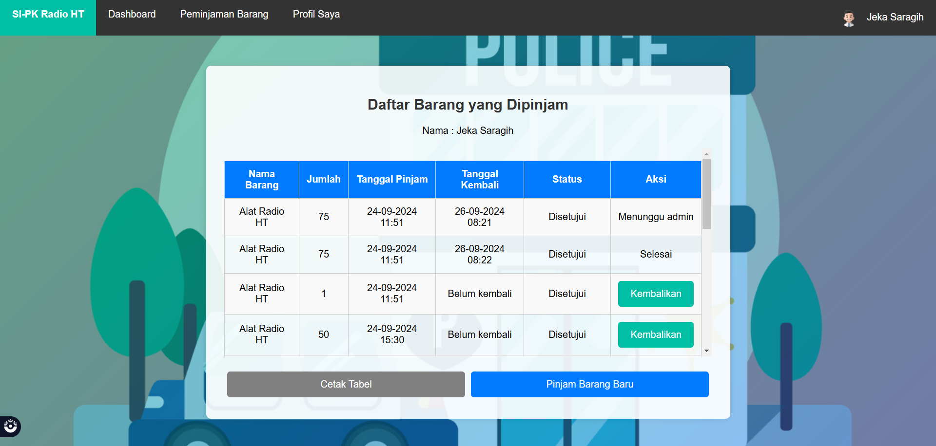936x446 pixels.
Task: Click return date 26-09-2024 08:22
Action: (x=480, y=255)
